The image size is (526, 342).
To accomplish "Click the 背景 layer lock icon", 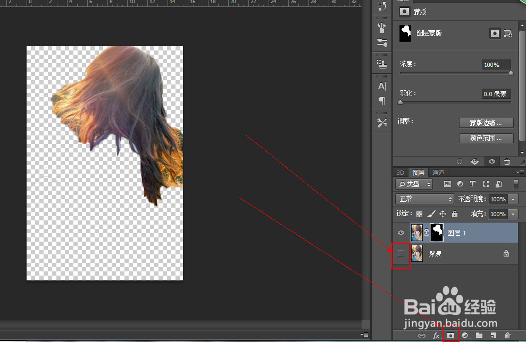I will pyautogui.click(x=506, y=253).
